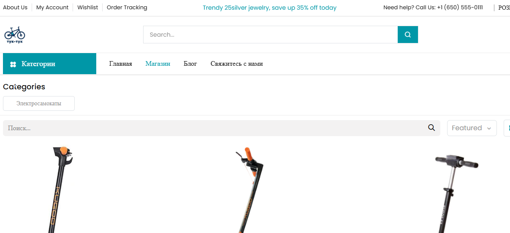The height and width of the screenshot is (233, 510).
Task: Click the teal search magnifier button
Action: click(x=407, y=35)
